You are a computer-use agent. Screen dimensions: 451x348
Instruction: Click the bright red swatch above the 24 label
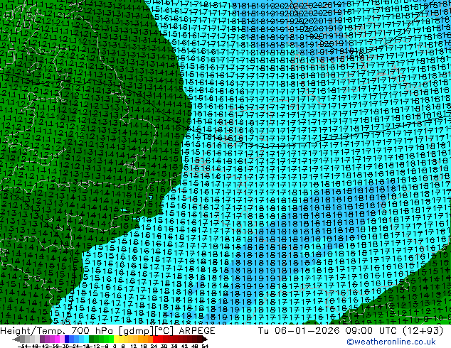[155, 339]
